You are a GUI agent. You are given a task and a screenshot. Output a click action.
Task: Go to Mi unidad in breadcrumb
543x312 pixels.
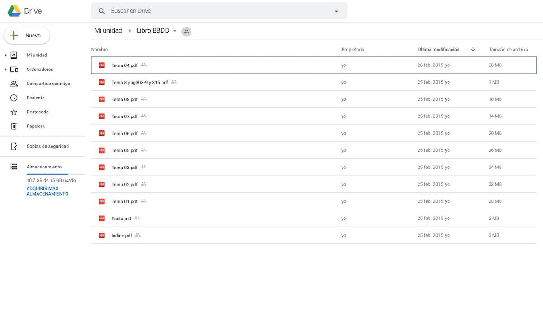pos(108,31)
